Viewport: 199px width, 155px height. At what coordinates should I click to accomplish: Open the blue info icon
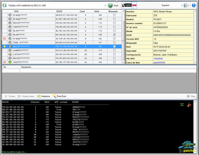194,5
